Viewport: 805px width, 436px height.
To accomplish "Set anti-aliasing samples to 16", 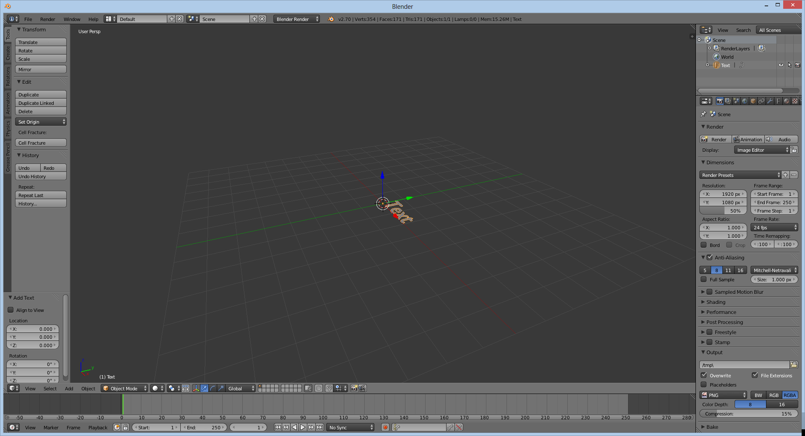I will tap(740, 270).
